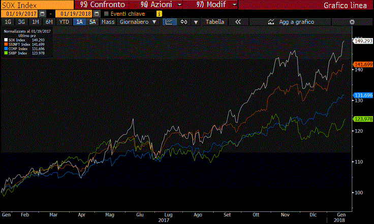Open the Giornaliero frequency dropdown

[x=138, y=22]
